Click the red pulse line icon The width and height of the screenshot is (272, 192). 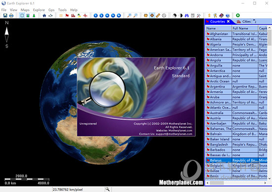click(85, 16)
